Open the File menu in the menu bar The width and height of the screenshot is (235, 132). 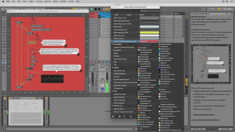pyautogui.click(x=14, y=1)
